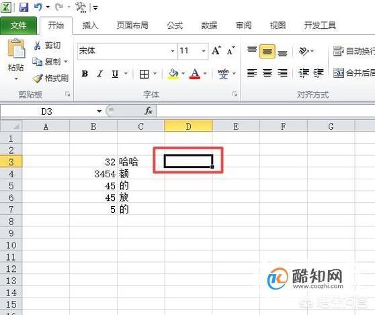Select cell C3 containing 哈哈

[x=141, y=162]
